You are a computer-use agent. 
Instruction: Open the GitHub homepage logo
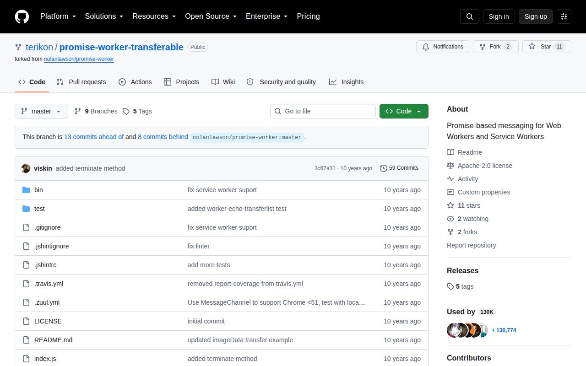[x=22, y=16]
